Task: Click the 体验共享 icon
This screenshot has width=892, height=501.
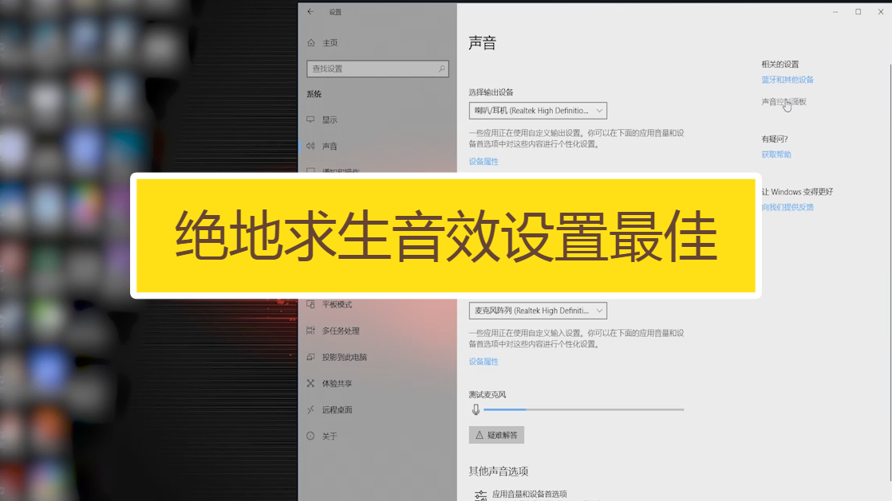Action: [310, 383]
